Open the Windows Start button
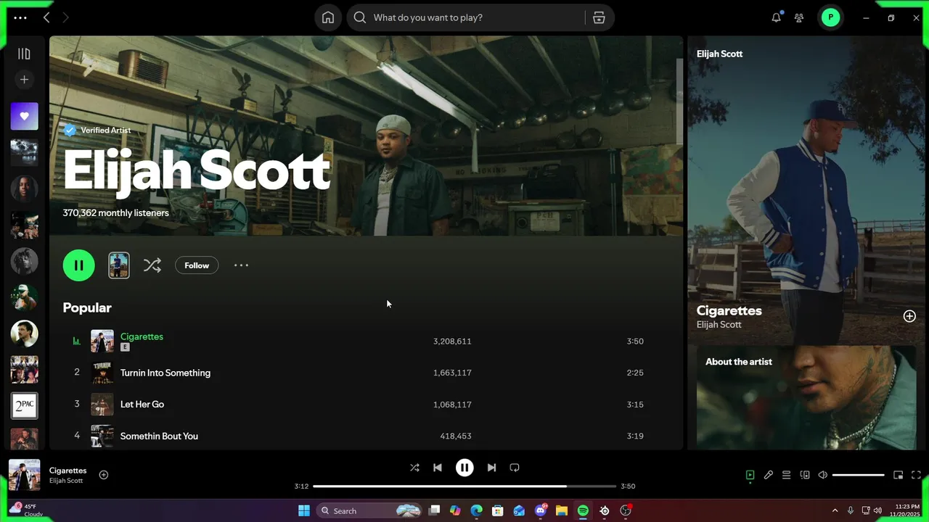The height and width of the screenshot is (522, 929). pyautogui.click(x=304, y=510)
